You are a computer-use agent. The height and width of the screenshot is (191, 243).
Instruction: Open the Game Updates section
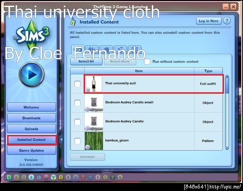(x=31, y=151)
